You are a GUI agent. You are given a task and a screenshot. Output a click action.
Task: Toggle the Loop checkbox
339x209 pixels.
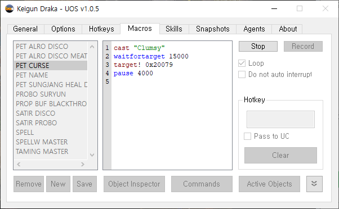pos(242,63)
